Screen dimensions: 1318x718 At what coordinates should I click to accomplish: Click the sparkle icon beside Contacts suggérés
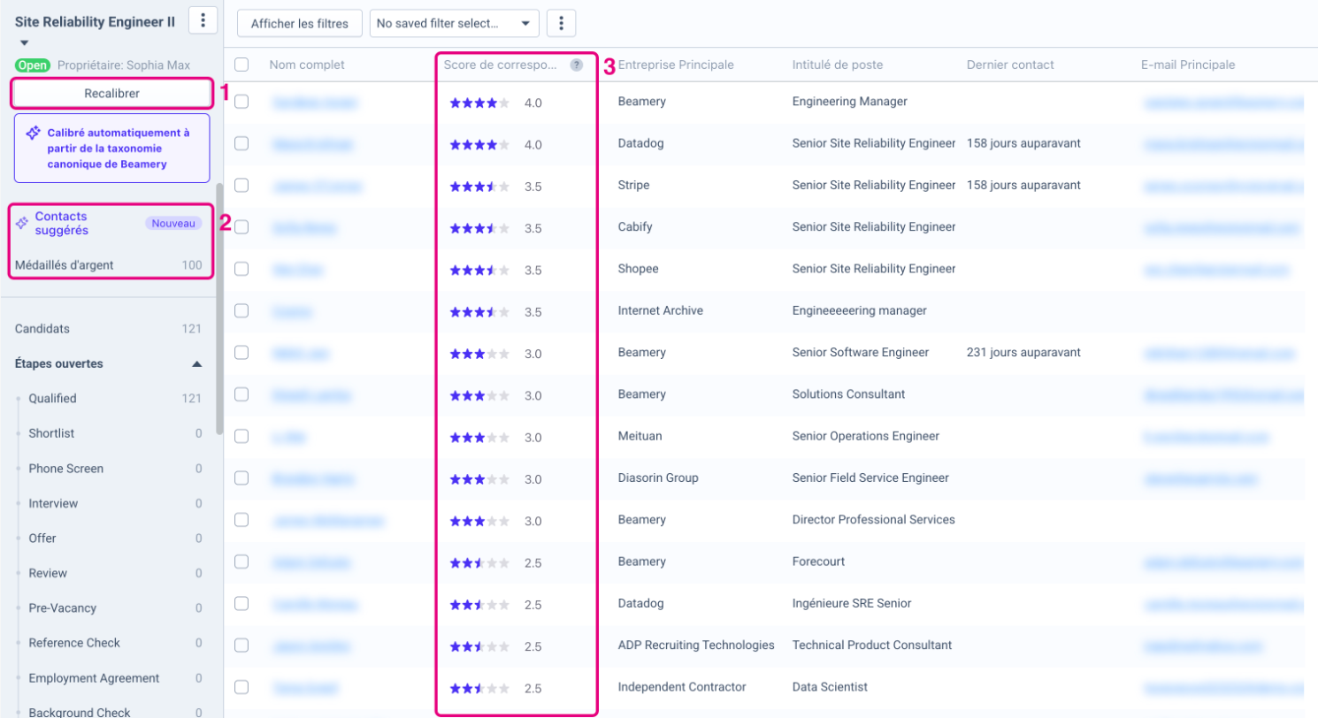tap(21, 224)
